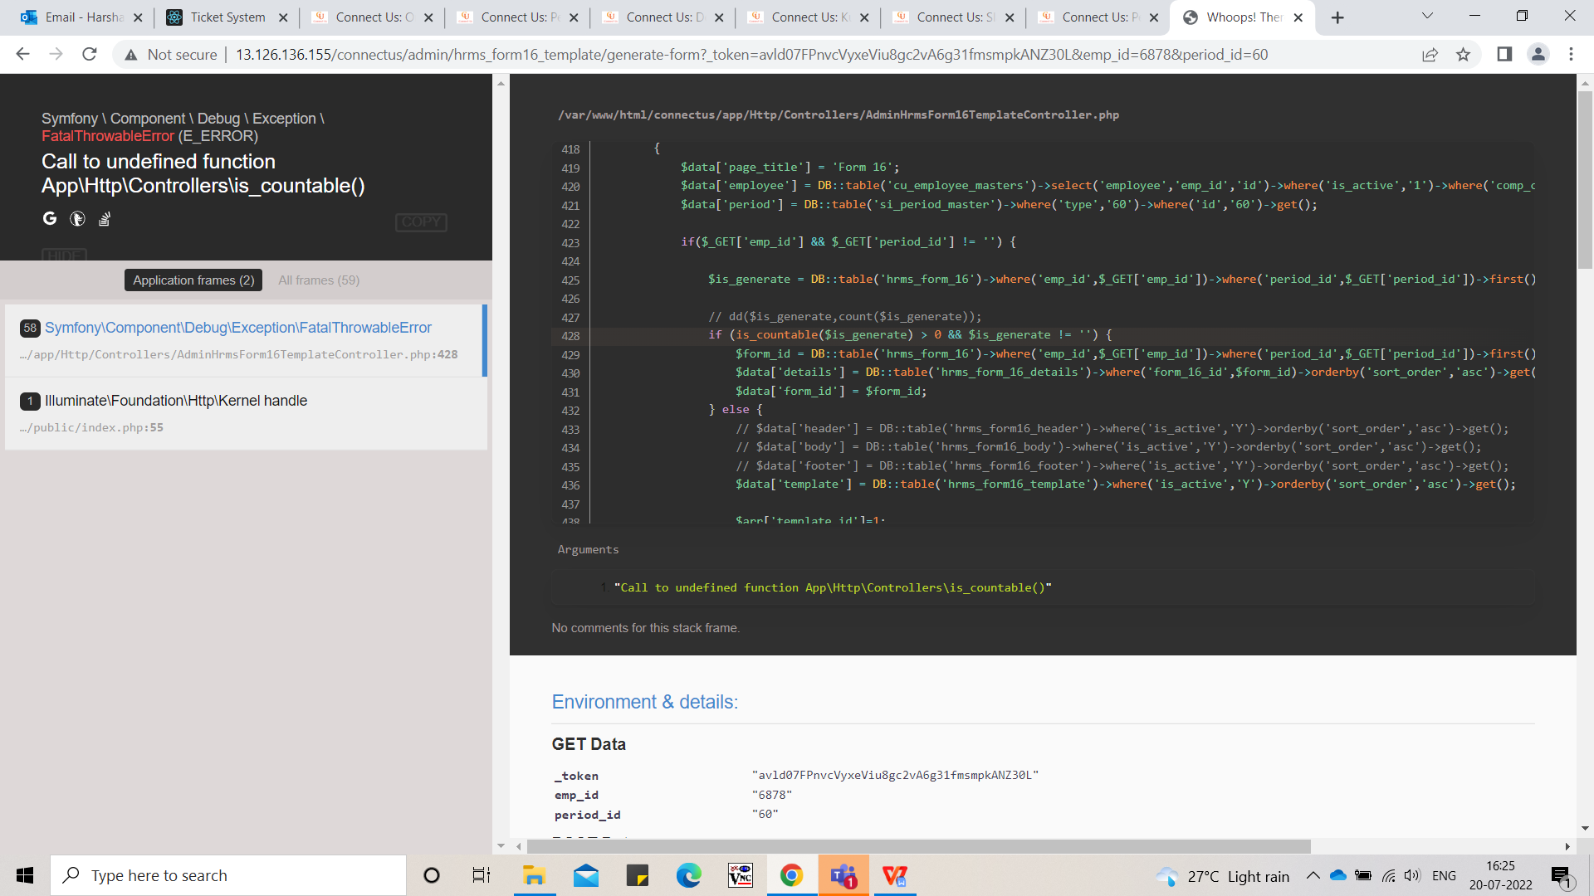The image size is (1594, 896).
Task: Open the browser side panel
Action: click(1504, 54)
